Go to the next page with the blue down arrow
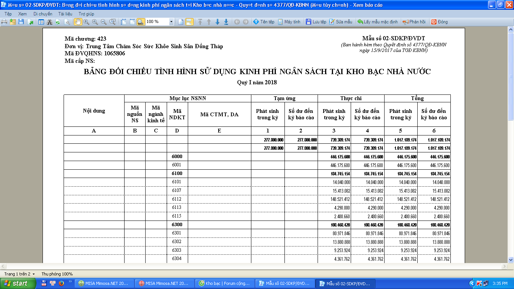The height and width of the screenshot is (289, 514). [217, 22]
